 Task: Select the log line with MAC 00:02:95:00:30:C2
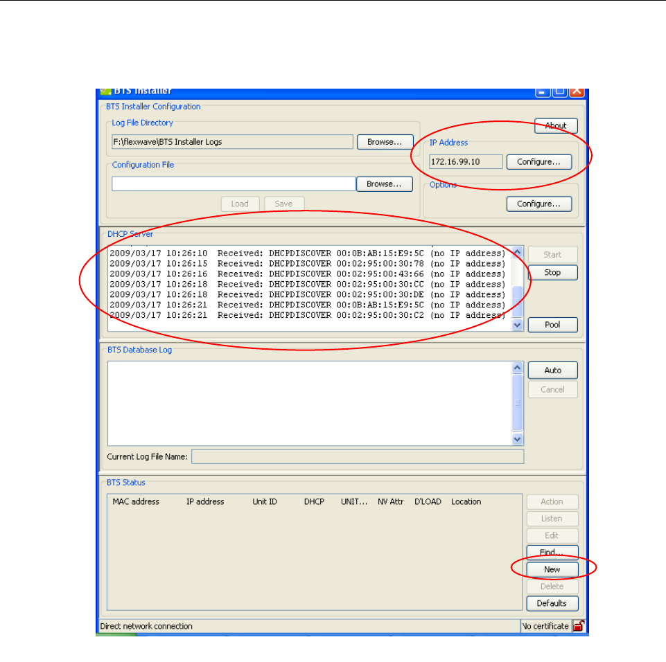click(308, 315)
